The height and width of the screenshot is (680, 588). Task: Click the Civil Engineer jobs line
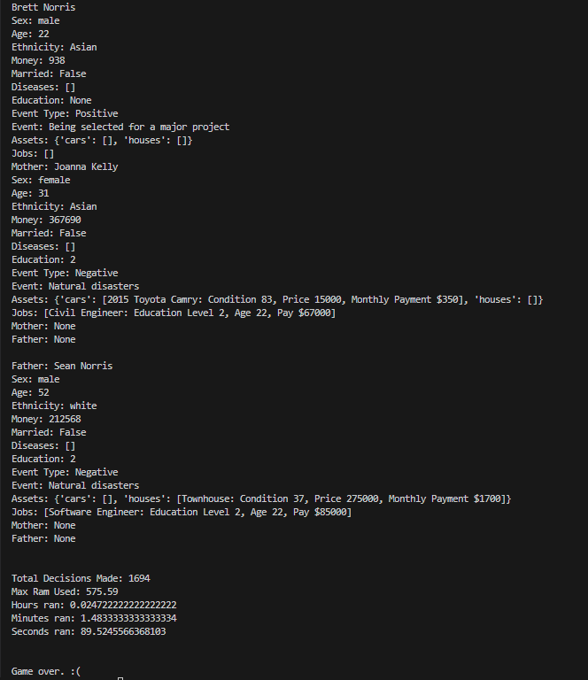tap(174, 313)
